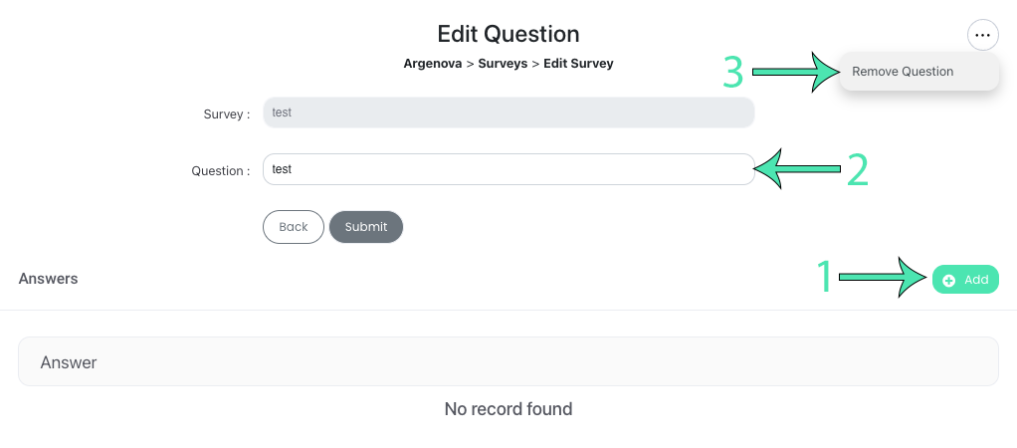
Task: Click the Edit Survey breadcrumb
Action: pos(578,64)
